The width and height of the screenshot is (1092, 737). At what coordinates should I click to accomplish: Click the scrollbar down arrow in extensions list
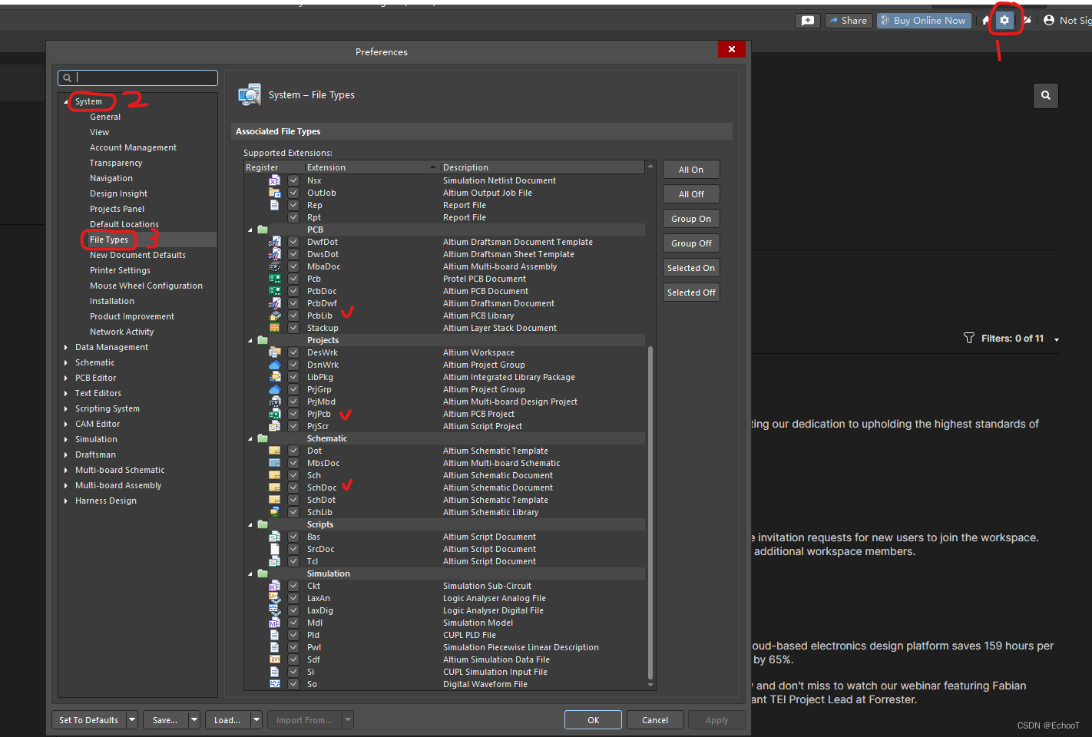pyautogui.click(x=650, y=685)
